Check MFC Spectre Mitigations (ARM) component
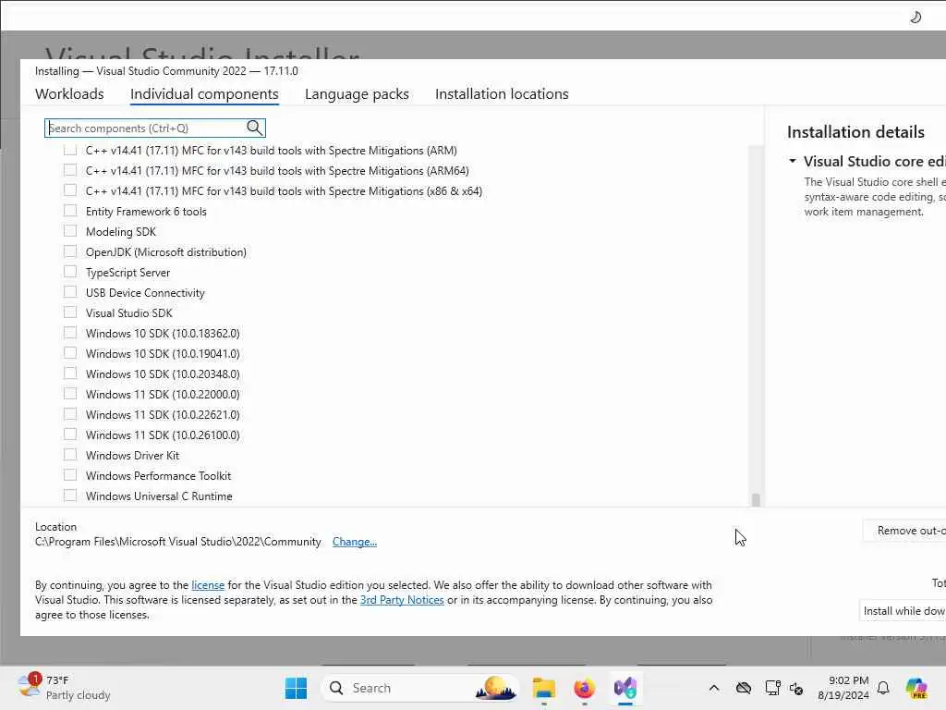 [70, 150]
